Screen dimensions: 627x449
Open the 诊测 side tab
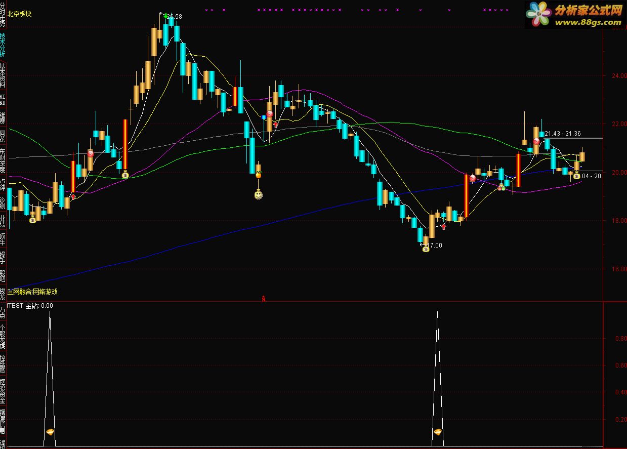[3, 203]
